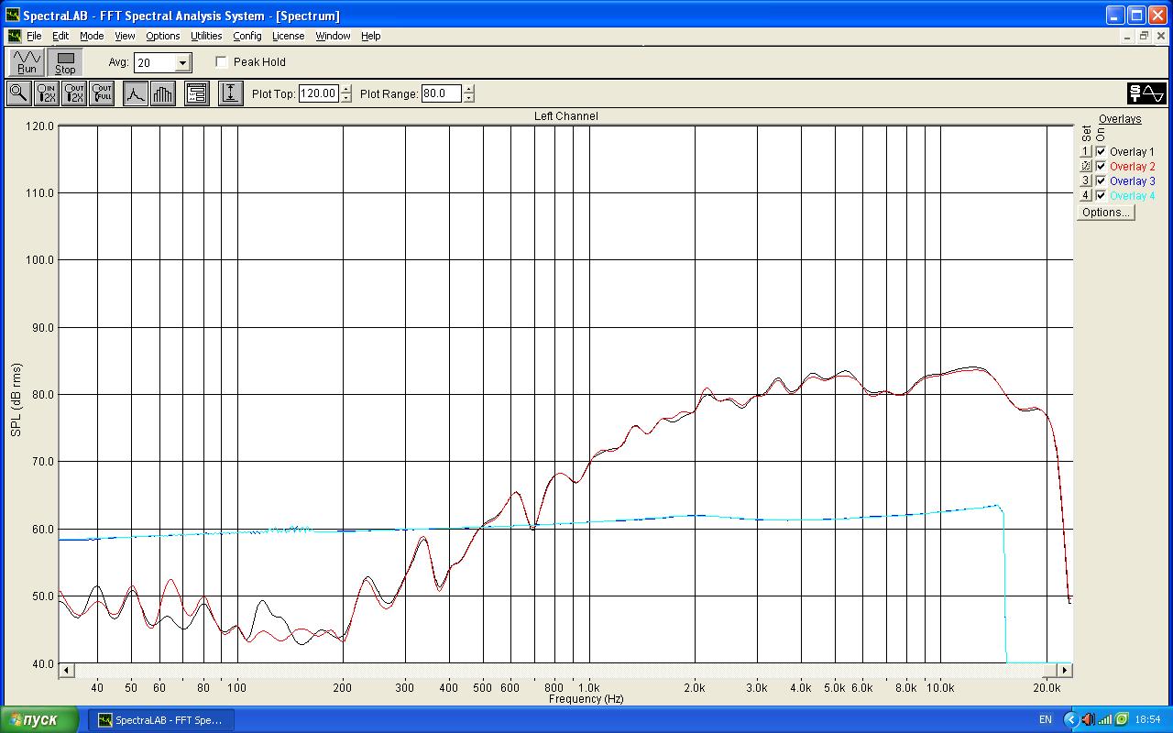Click the overlay Options... button
1173x733 pixels.
tap(1105, 213)
